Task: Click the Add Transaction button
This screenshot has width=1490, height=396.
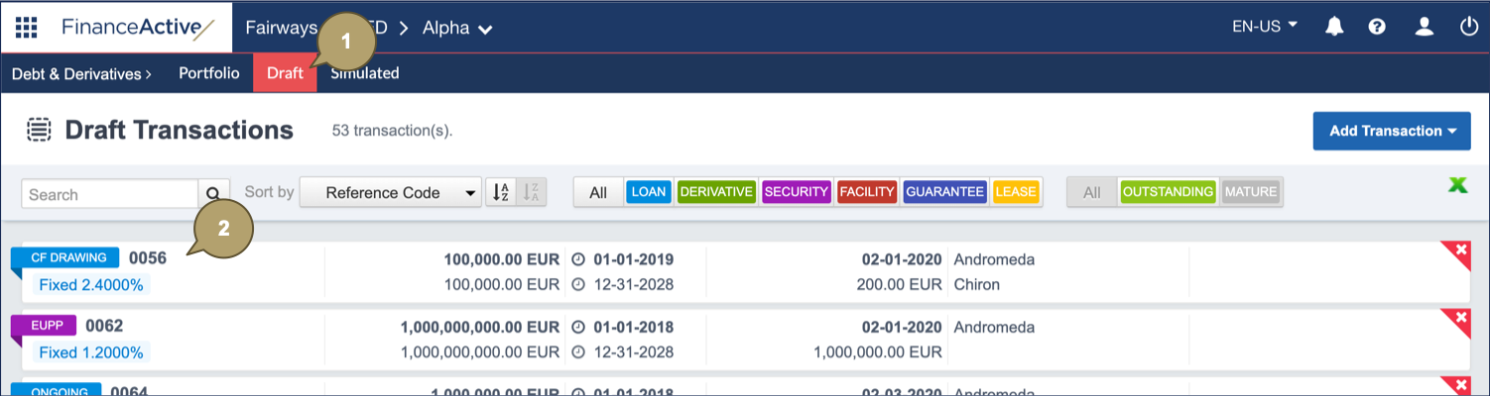Action: click(x=1391, y=131)
